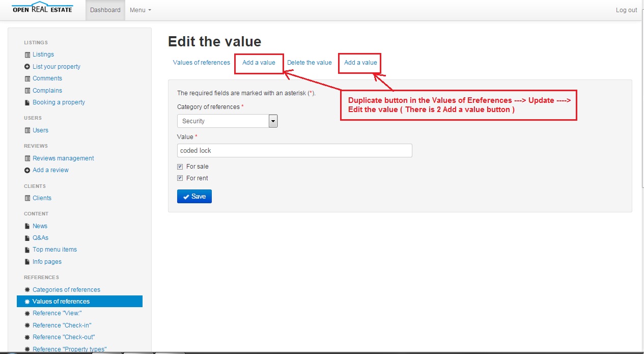Open the Dashboard tab
The height and width of the screenshot is (354, 644).
pos(105,10)
